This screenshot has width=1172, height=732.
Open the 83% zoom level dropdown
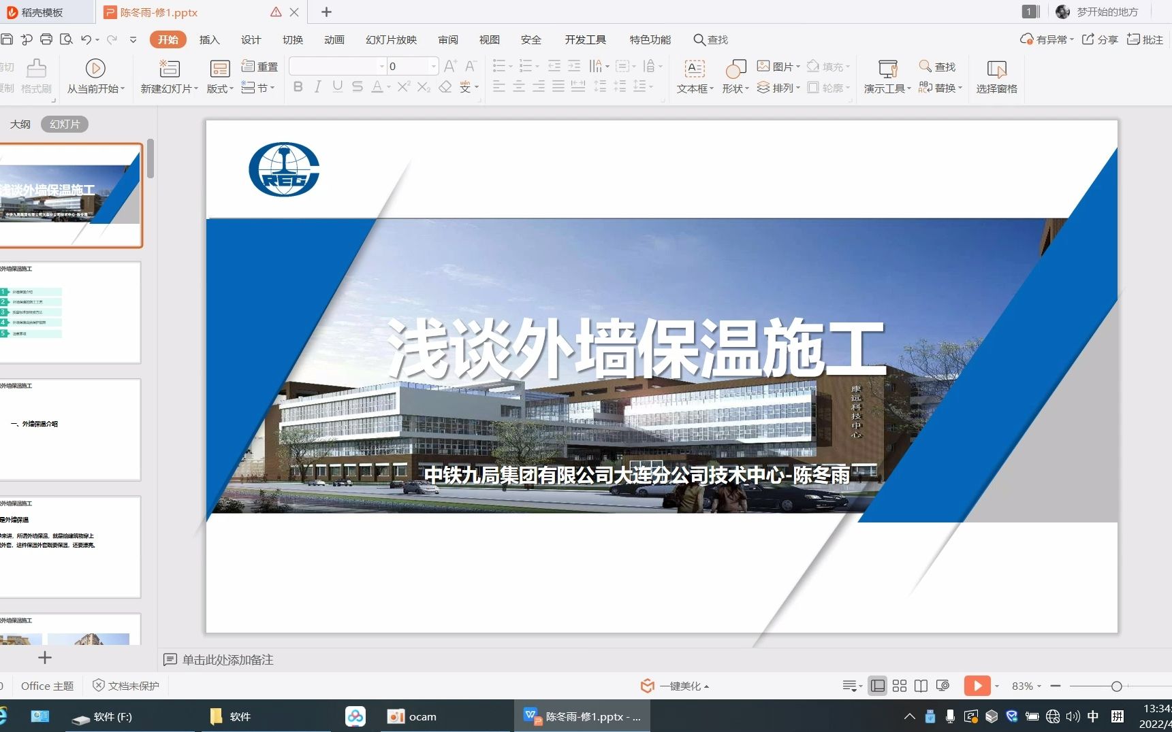coord(1026,686)
